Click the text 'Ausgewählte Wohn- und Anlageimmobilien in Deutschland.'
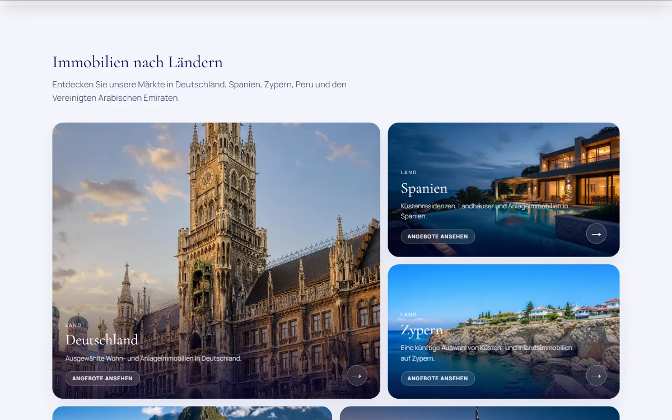 [x=153, y=358]
